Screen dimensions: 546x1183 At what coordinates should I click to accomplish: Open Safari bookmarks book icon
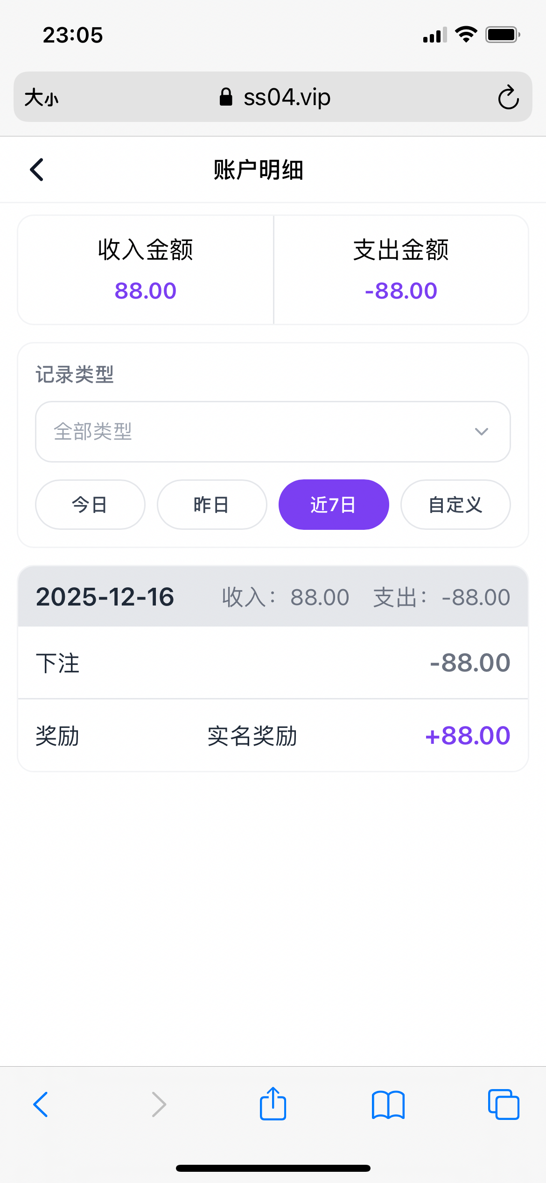pyautogui.click(x=388, y=1105)
